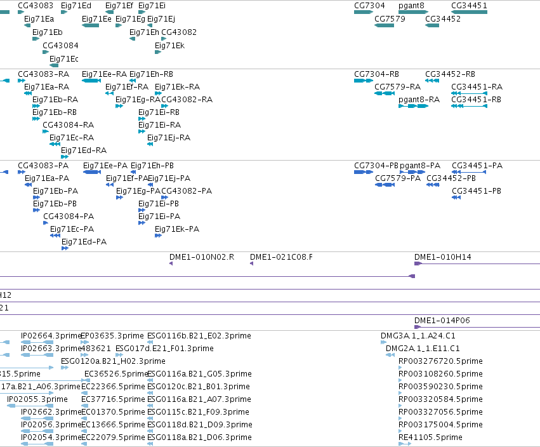Viewport: 540px width, 447px height.
Task: Select the pgant8 gene feature
Action: (x=413, y=12)
